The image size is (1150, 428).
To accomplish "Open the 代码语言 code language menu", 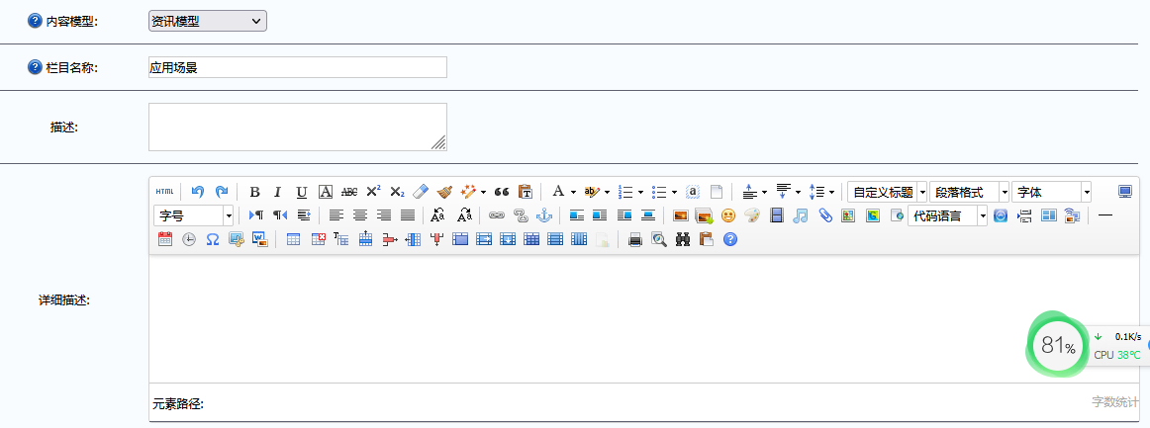I will [982, 215].
